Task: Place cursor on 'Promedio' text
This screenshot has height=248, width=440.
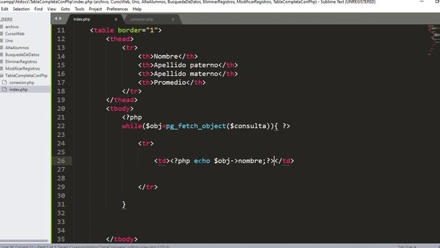Action: pos(170,83)
